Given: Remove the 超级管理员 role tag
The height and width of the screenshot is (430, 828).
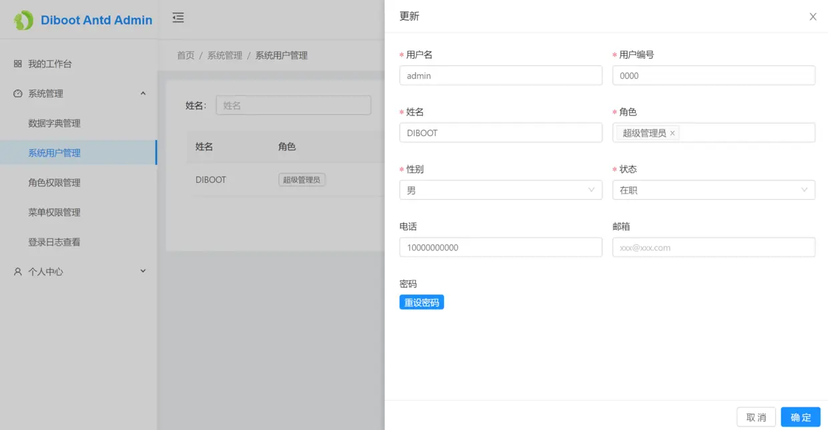Looking at the screenshot, I should click(672, 133).
